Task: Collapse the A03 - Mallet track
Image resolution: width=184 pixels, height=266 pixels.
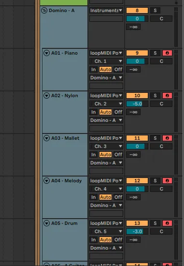Action: [46, 138]
